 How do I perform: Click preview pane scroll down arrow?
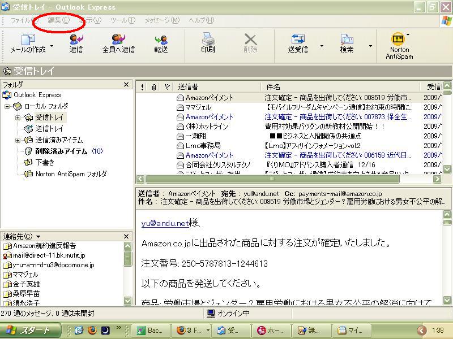(447, 301)
